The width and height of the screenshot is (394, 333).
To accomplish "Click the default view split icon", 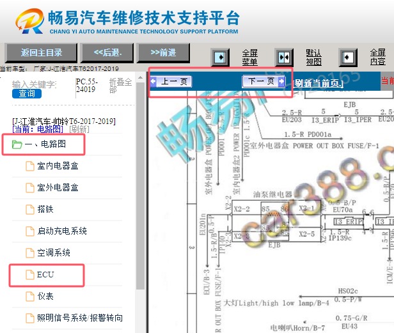I will 284,58.
